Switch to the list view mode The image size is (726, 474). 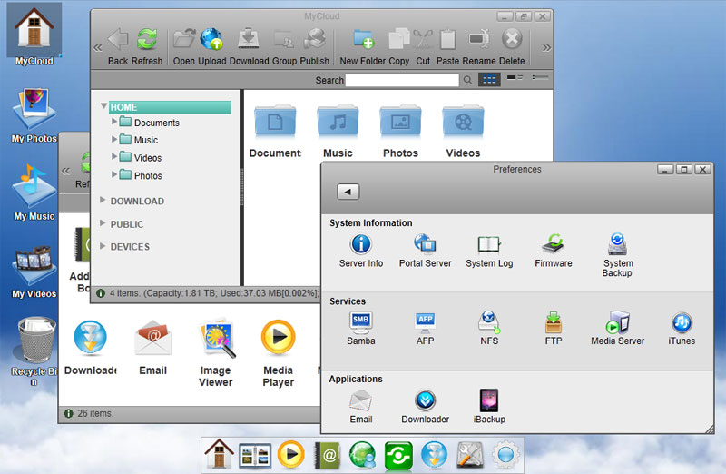pos(515,80)
